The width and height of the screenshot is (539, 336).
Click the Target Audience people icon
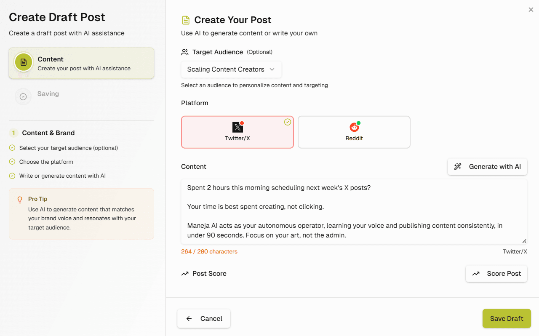(x=184, y=52)
